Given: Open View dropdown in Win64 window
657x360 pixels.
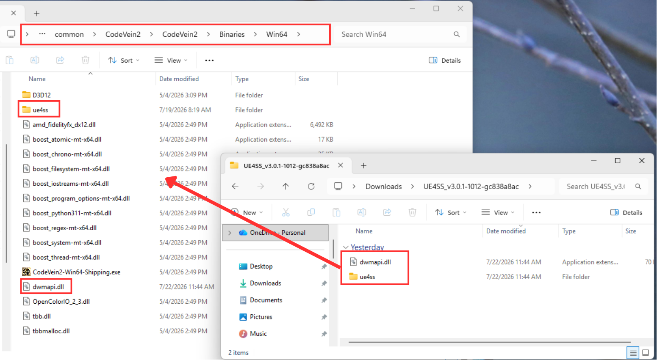Looking at the screenshot, I should click(x=171, y=60).
